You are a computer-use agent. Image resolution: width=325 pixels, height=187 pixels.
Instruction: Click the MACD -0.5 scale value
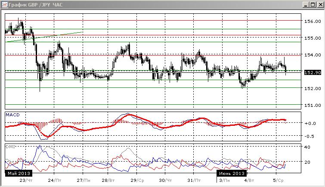coord(309,136)
